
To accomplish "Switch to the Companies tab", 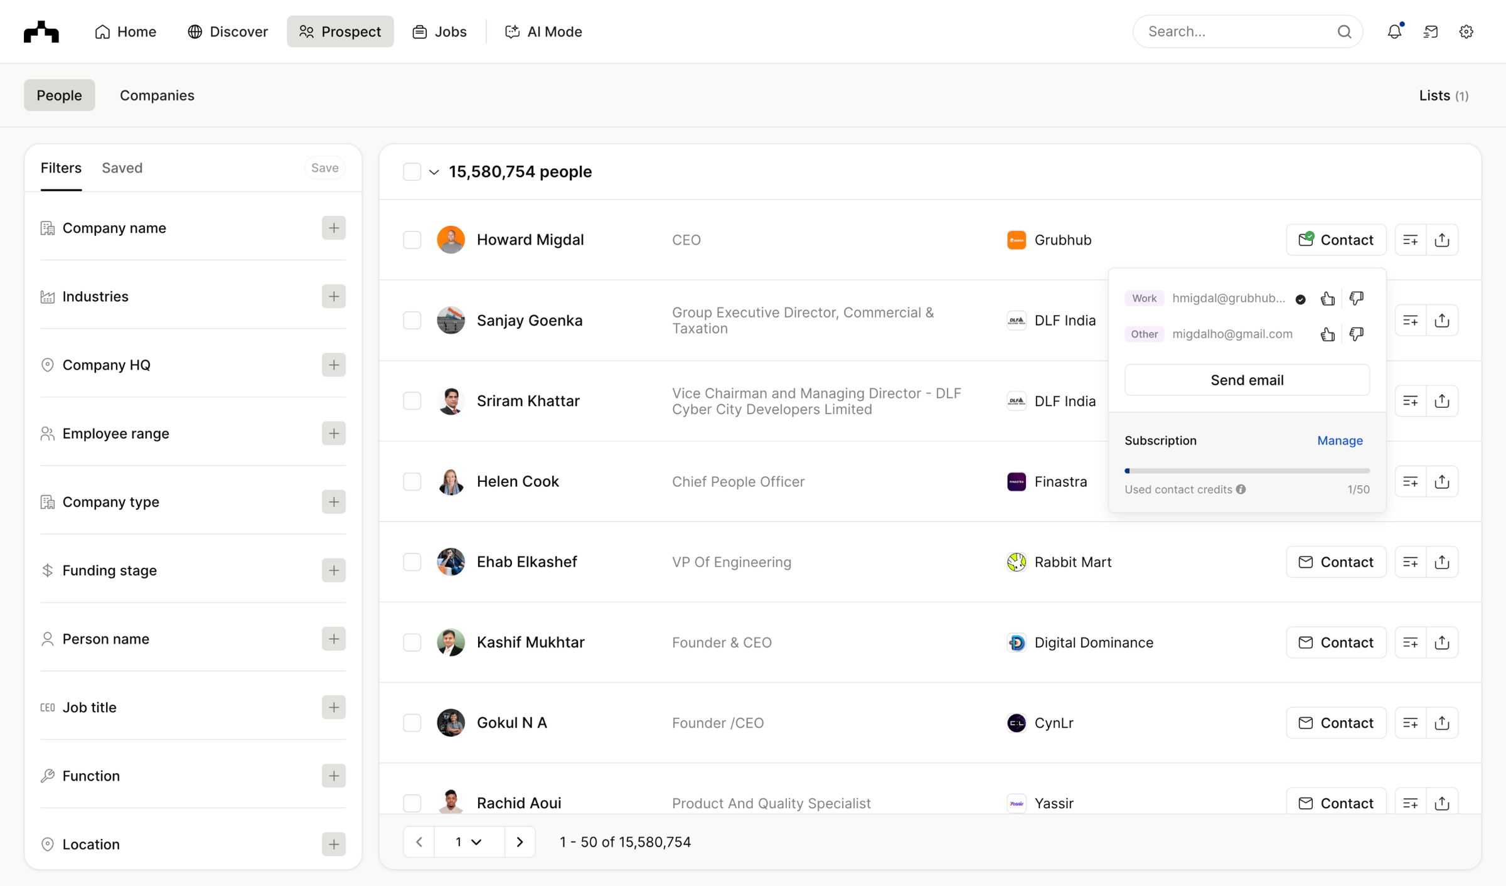I will pos(157,95).
